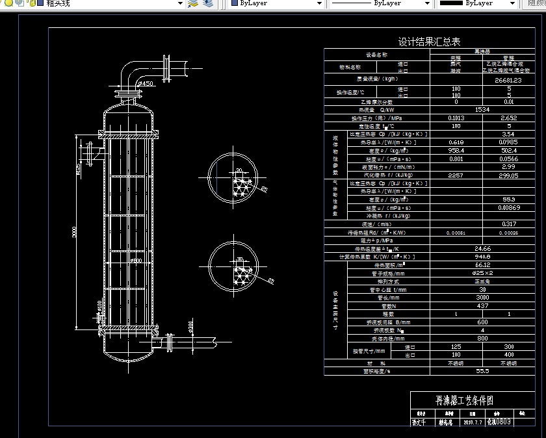The image size is (546, 438).
Task: Select density value 502.4
Action: pyautogui.click(x=509, y=150)
